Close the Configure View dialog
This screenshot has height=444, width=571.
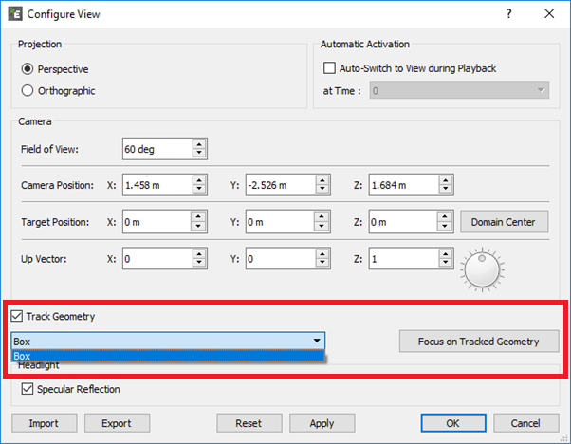click(x=549, y=14)
